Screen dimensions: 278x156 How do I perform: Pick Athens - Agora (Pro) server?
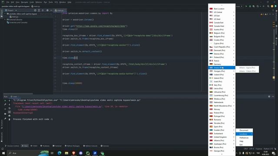pyautogui.click(x=247, y=68)
